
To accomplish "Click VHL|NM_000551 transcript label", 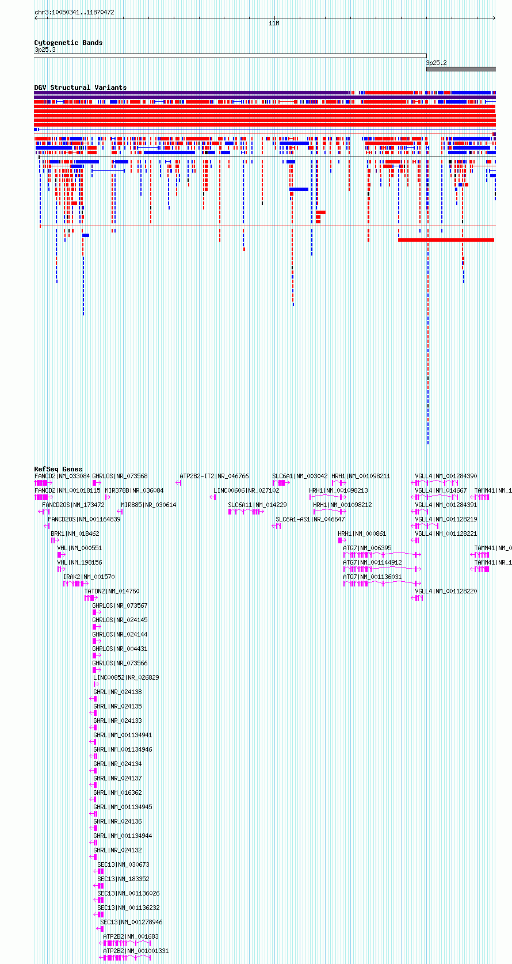I will pos(80,548).
